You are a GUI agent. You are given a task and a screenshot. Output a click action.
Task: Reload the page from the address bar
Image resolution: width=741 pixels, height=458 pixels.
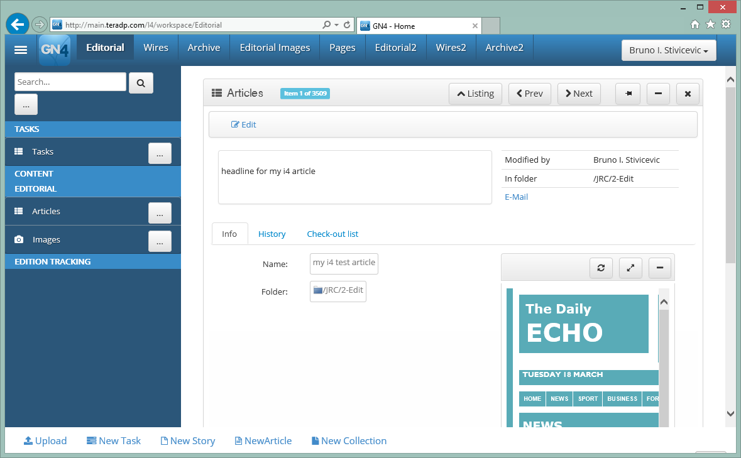click(x=347, y=25)
